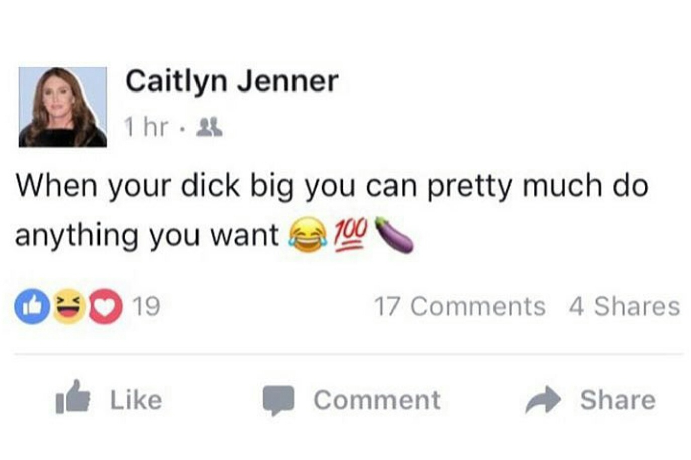Click the post text body
Viewport: 691px width, 460px height.
[332, 211]
